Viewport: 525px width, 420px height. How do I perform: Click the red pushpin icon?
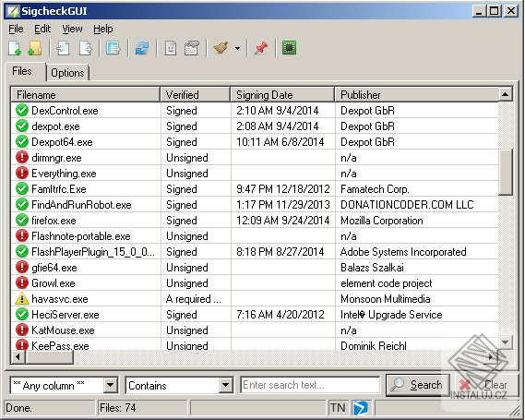pos(261,48)
